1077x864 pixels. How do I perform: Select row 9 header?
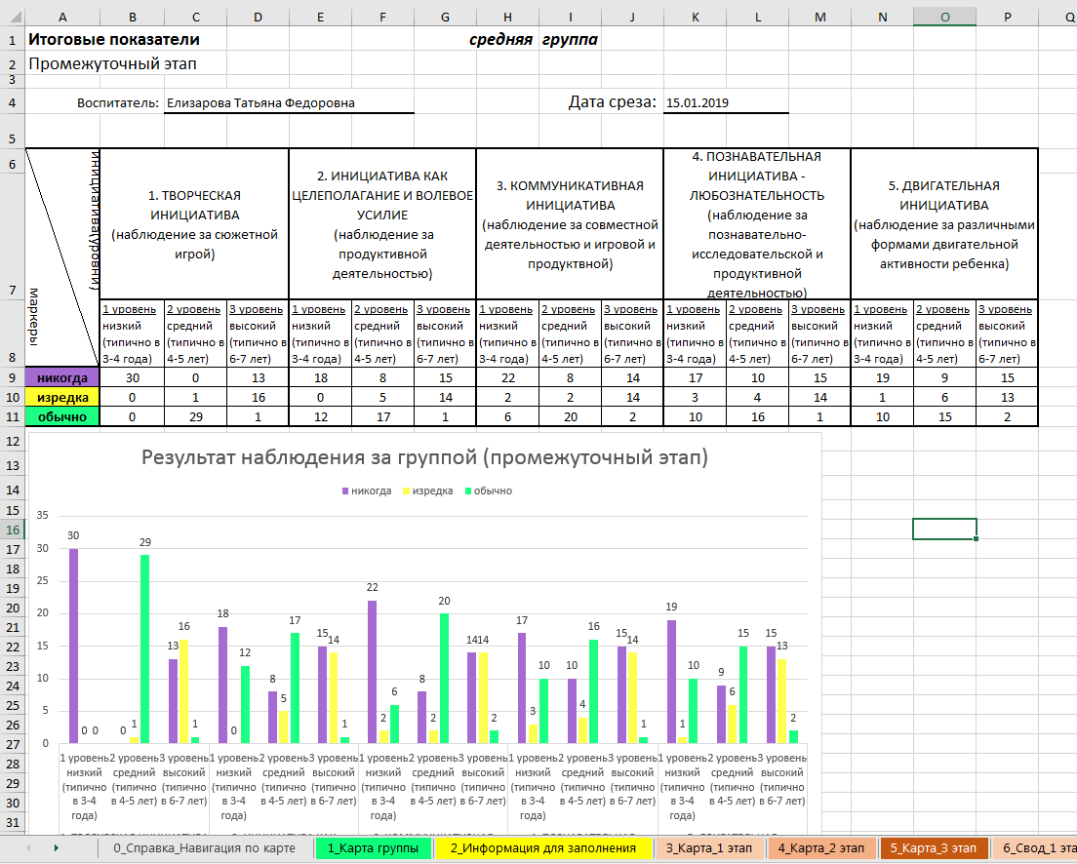tap(12, 377)
